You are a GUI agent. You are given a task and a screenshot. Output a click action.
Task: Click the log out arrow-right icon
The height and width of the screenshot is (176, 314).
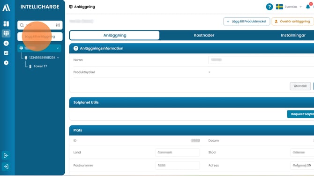click(x=6, y=166)
